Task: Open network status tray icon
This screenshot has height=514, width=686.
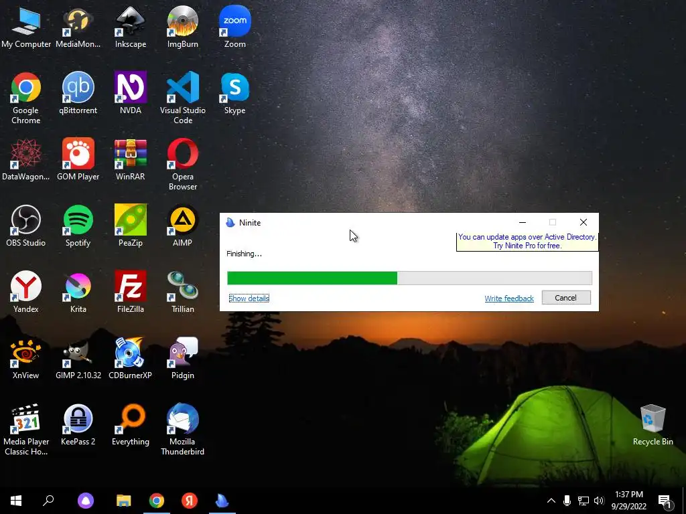Action: tap(584, 501)
